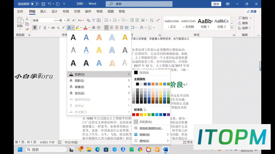This screenshot has width=275, height=154.
Task: Click the 登录 sign-in button
Action: [216, 4]
